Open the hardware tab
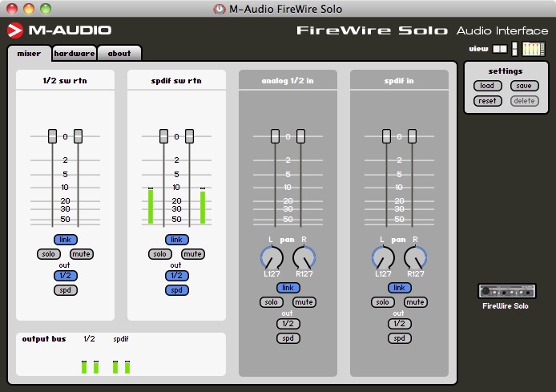This screenshot has height=392, width=556. [75, 54]
